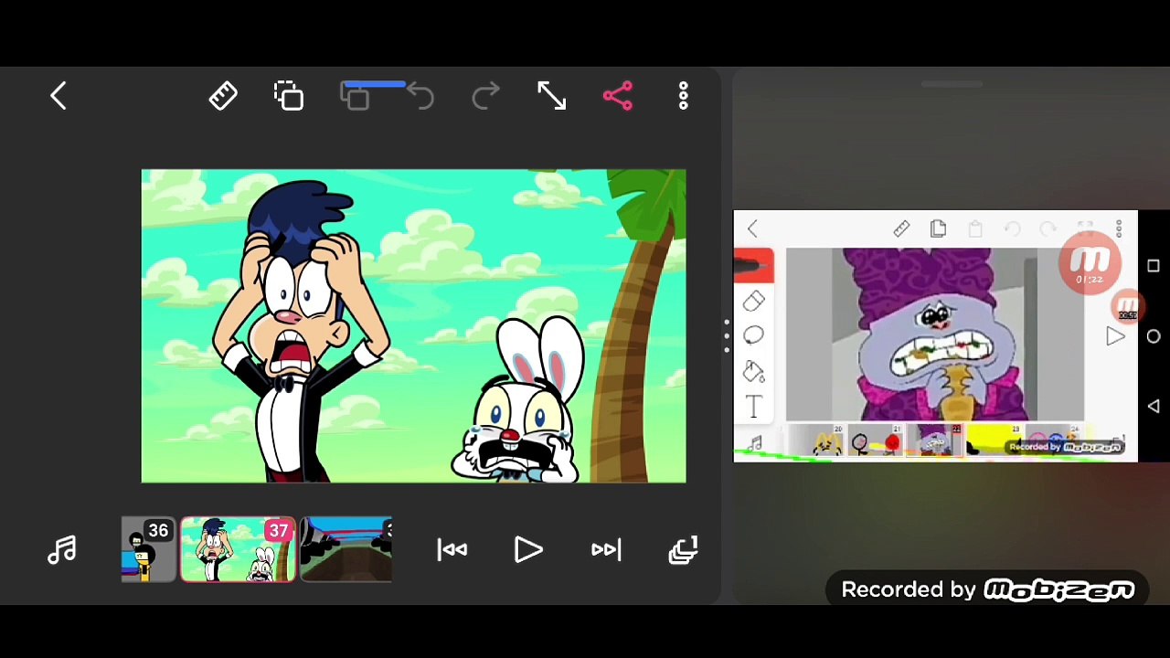The height and width of the screenshot is (658, 1170).
Task: Tap the Android home circle button
Action: coord(1154,336)
